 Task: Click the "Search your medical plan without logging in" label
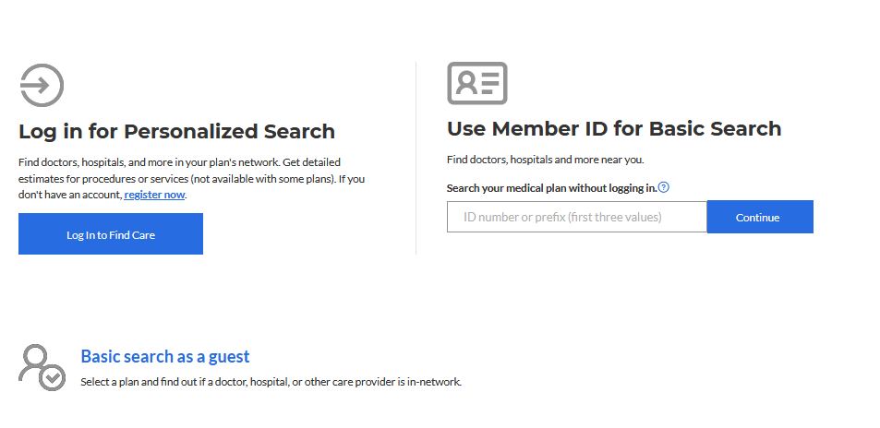tap(551, 188)
